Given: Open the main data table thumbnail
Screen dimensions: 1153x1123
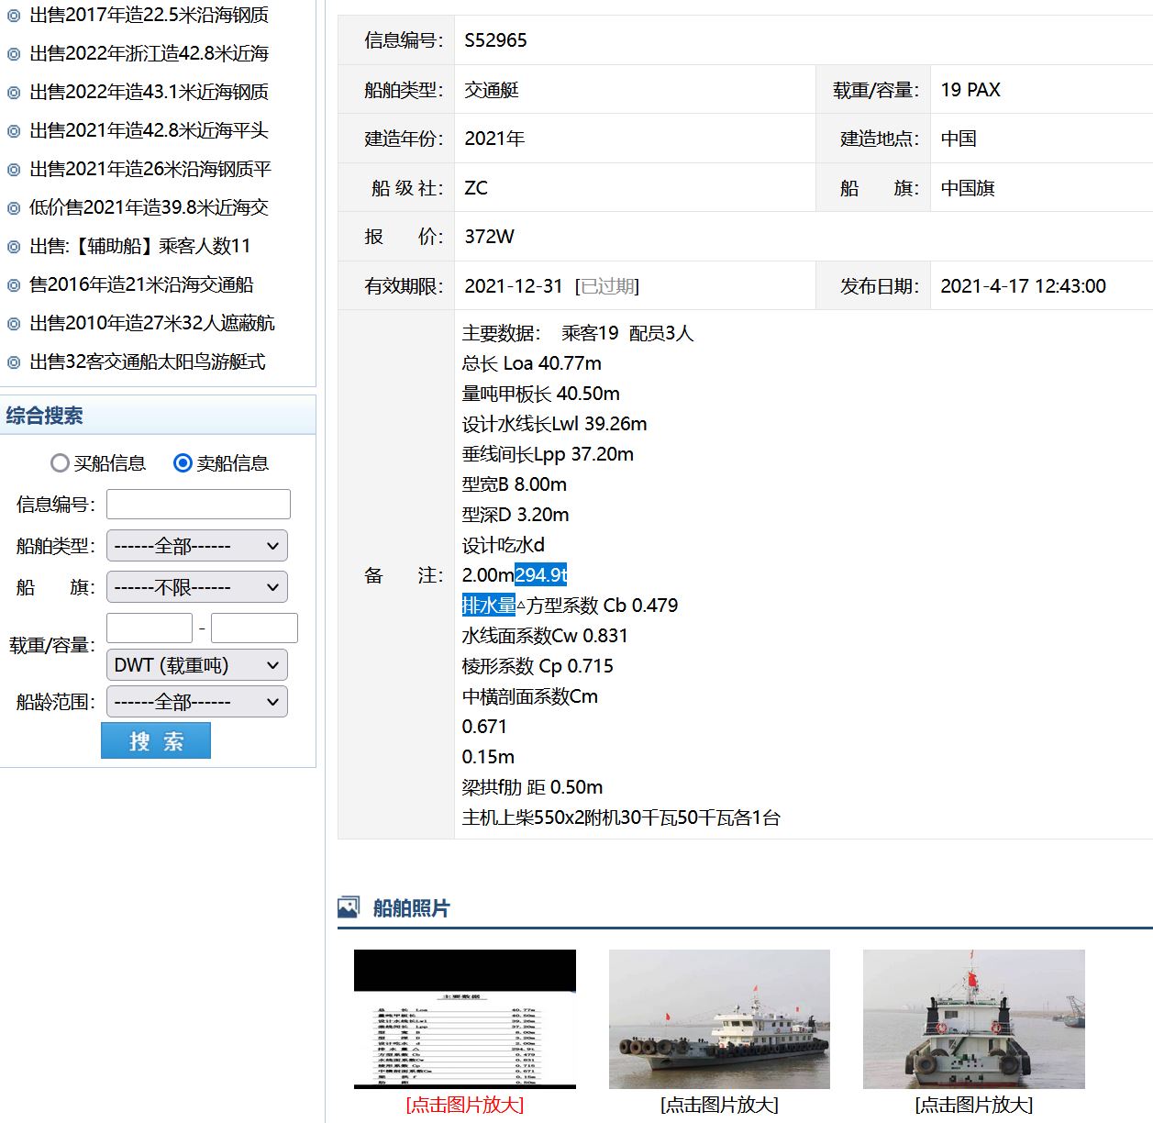Looking at the screenshot, I should pos(465,1019).
